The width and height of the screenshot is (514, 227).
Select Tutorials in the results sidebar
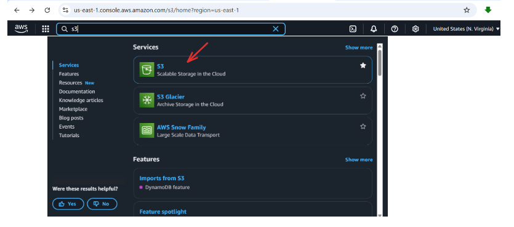pos(69,135)
